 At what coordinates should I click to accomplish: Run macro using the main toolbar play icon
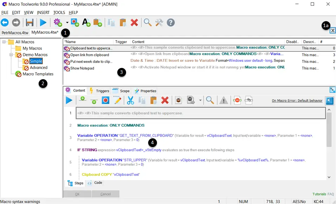point(43,23)
